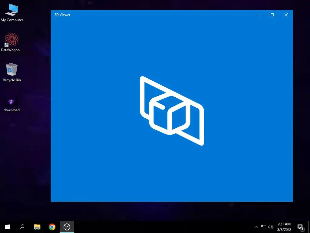Launch Google Chrome from taskbar
This screenshot has width=310, height=233.
click(x=52, y=227)
